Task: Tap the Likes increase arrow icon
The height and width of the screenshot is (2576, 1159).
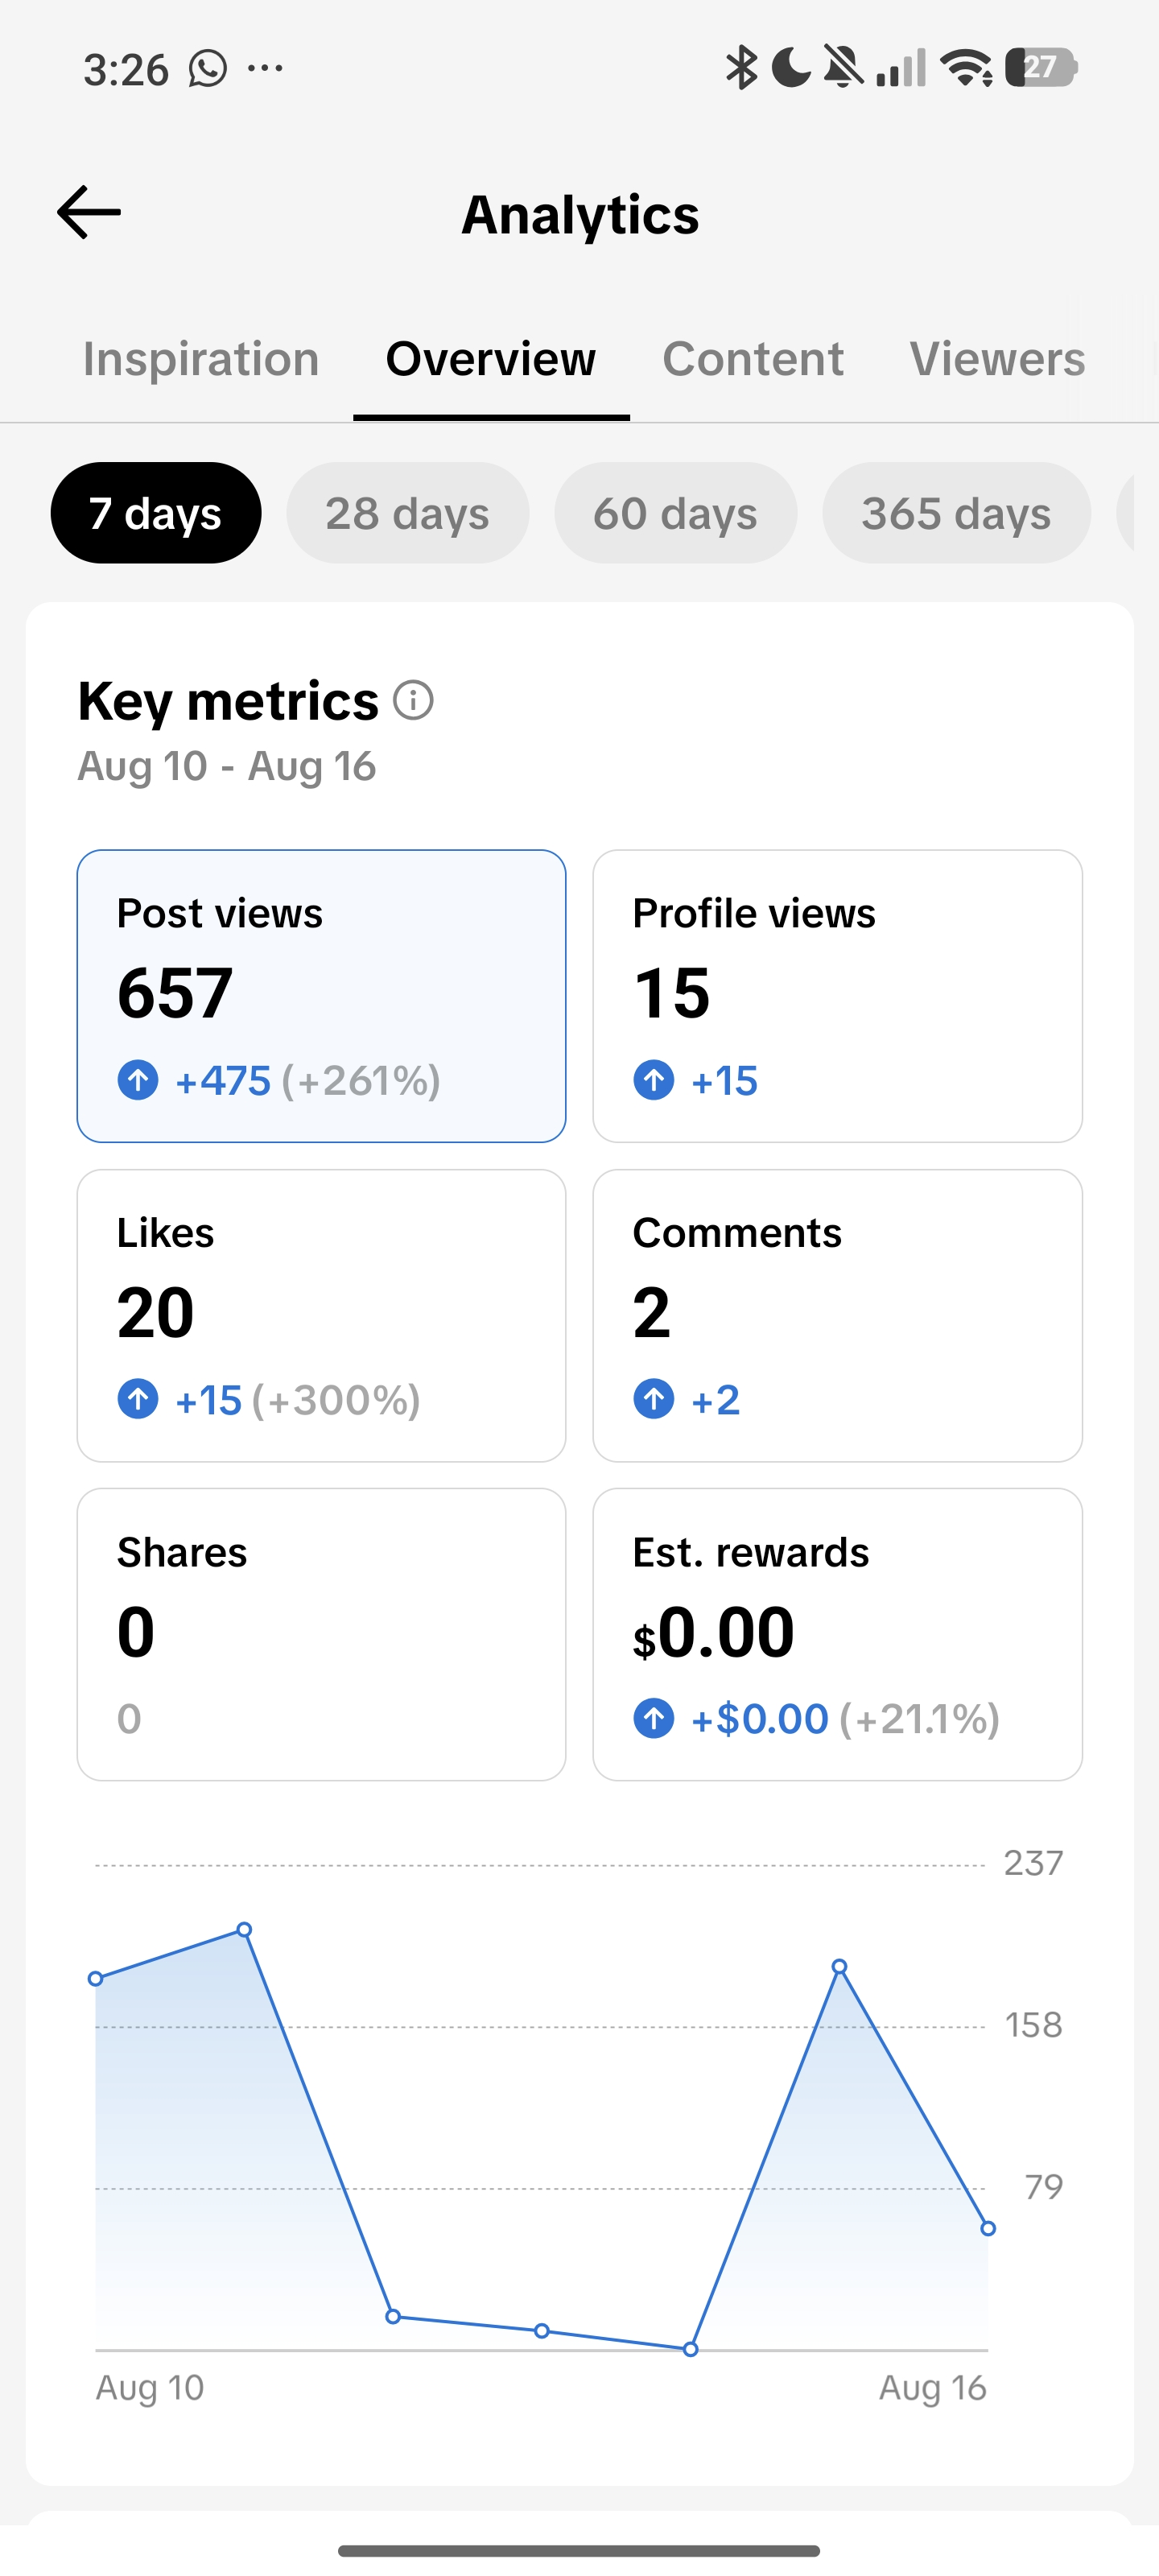Action: [138, 1399]
